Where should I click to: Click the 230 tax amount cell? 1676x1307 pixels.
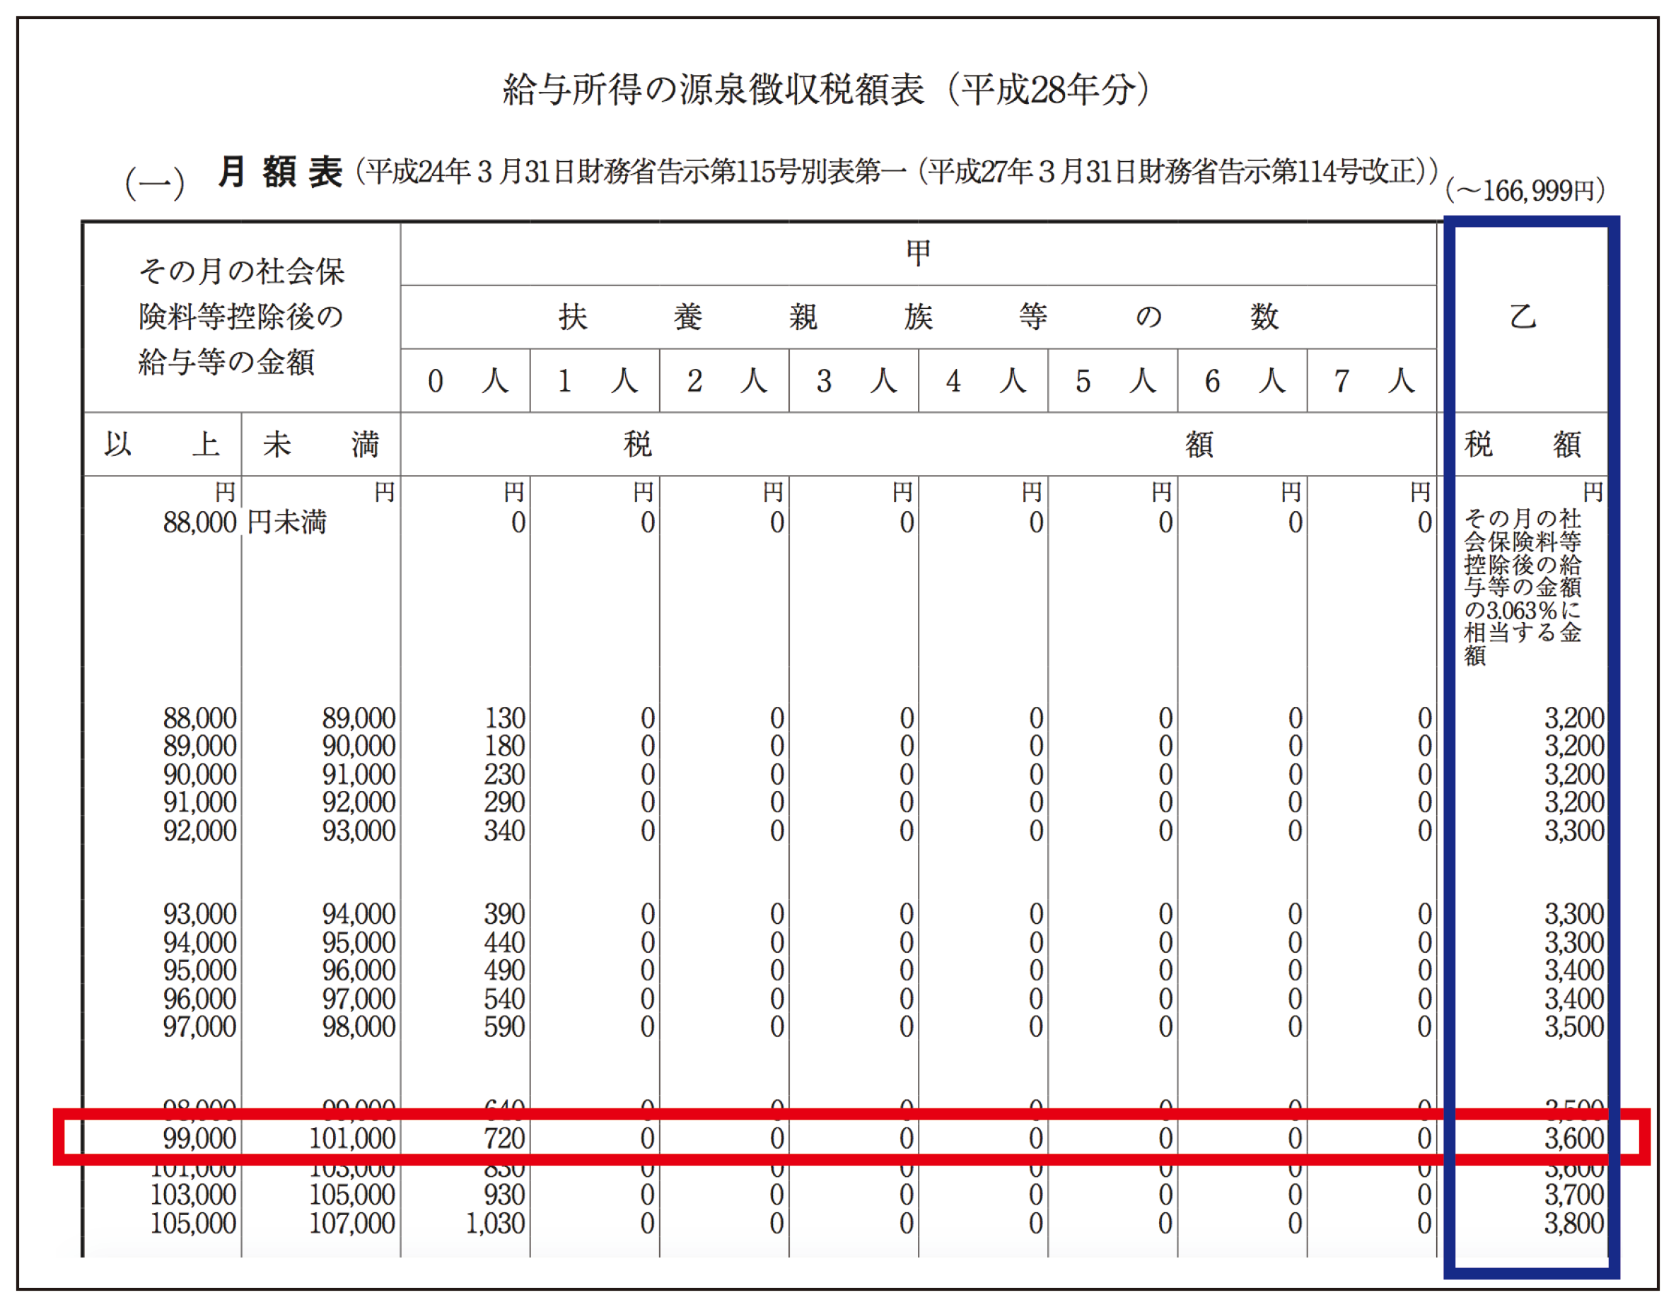point(504,774)
